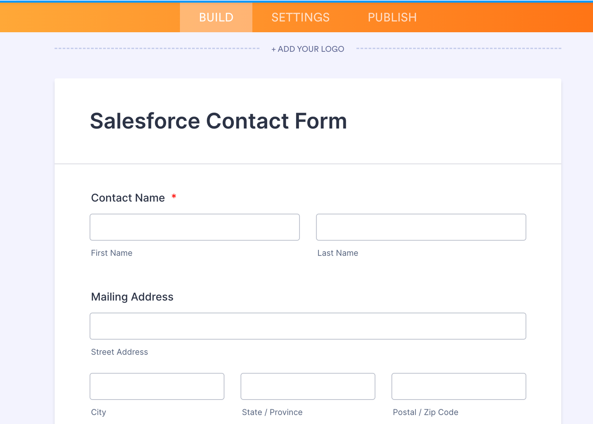Select the Contact Name field label
The image size is (593, 424).
[128, 198]
